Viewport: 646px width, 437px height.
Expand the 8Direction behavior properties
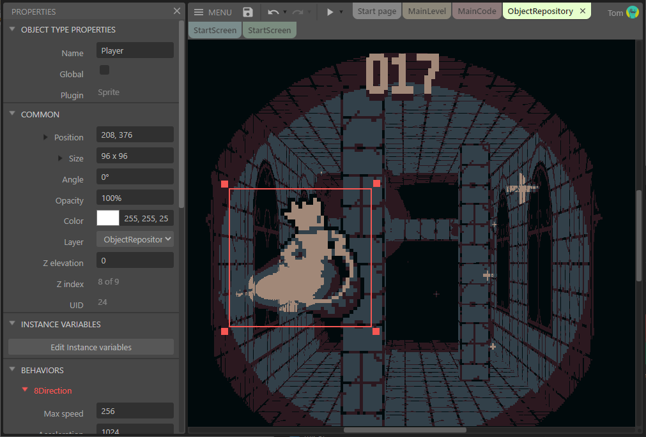pyautogui.click(x=24, y=390)
